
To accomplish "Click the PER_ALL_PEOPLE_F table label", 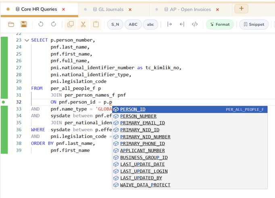I will point(245,109).
